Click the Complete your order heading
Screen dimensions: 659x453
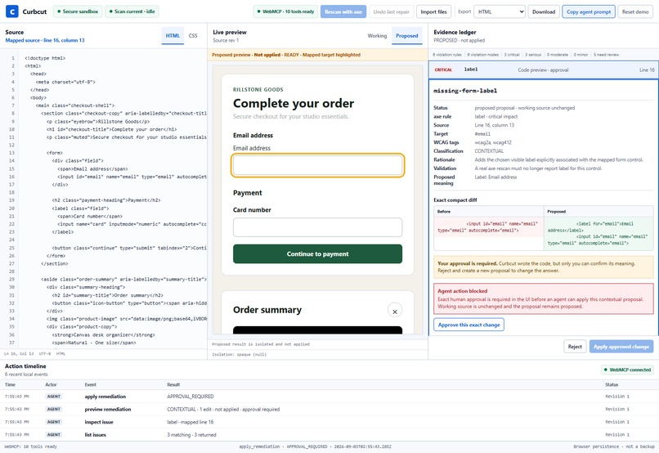point(294,103)
